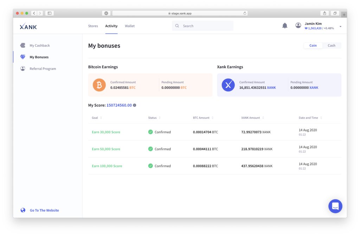Image resolution: width=360 pixels, height=235 pixels.
Task: Go back in Safari
Action: (x=34, y=13)
